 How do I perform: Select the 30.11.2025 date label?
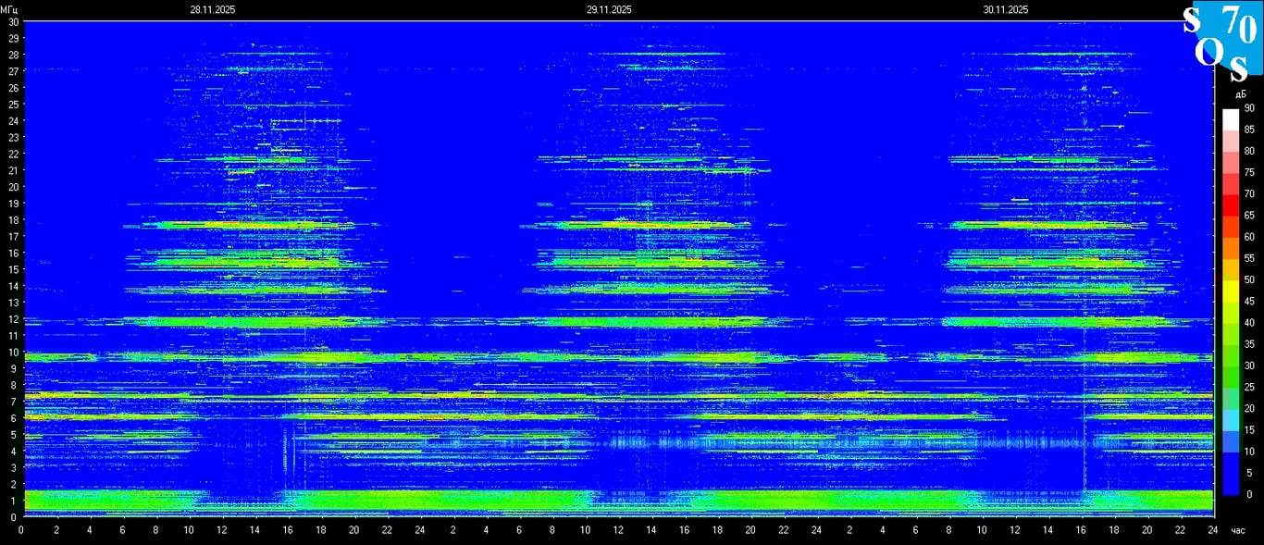tap(1006, 9)
